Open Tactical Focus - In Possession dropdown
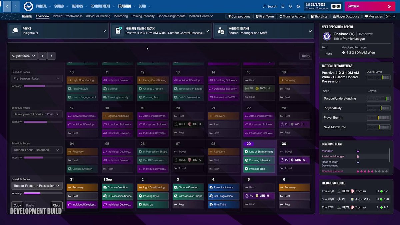 36,186
